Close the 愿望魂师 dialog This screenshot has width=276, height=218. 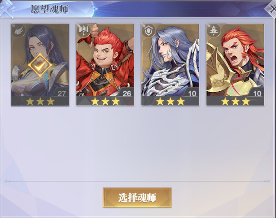point(272,9)
